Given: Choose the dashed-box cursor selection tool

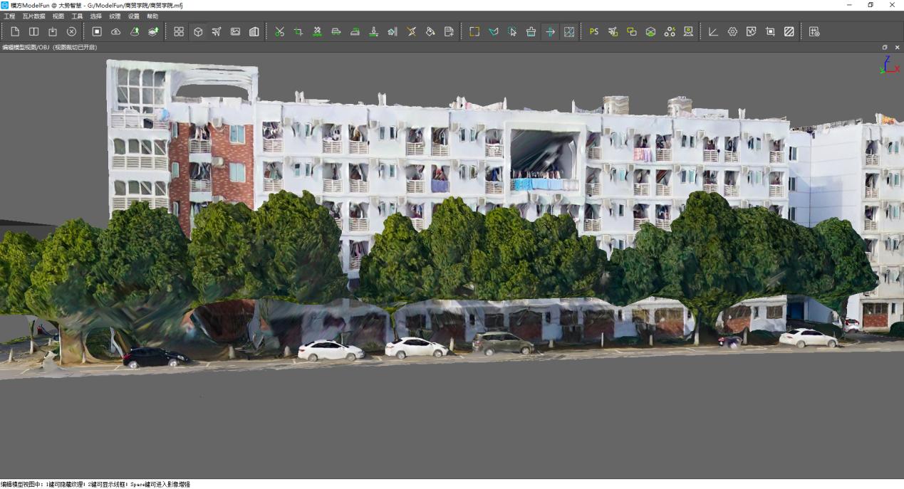Looking at the screenshot, I should [x=512, y=31].
